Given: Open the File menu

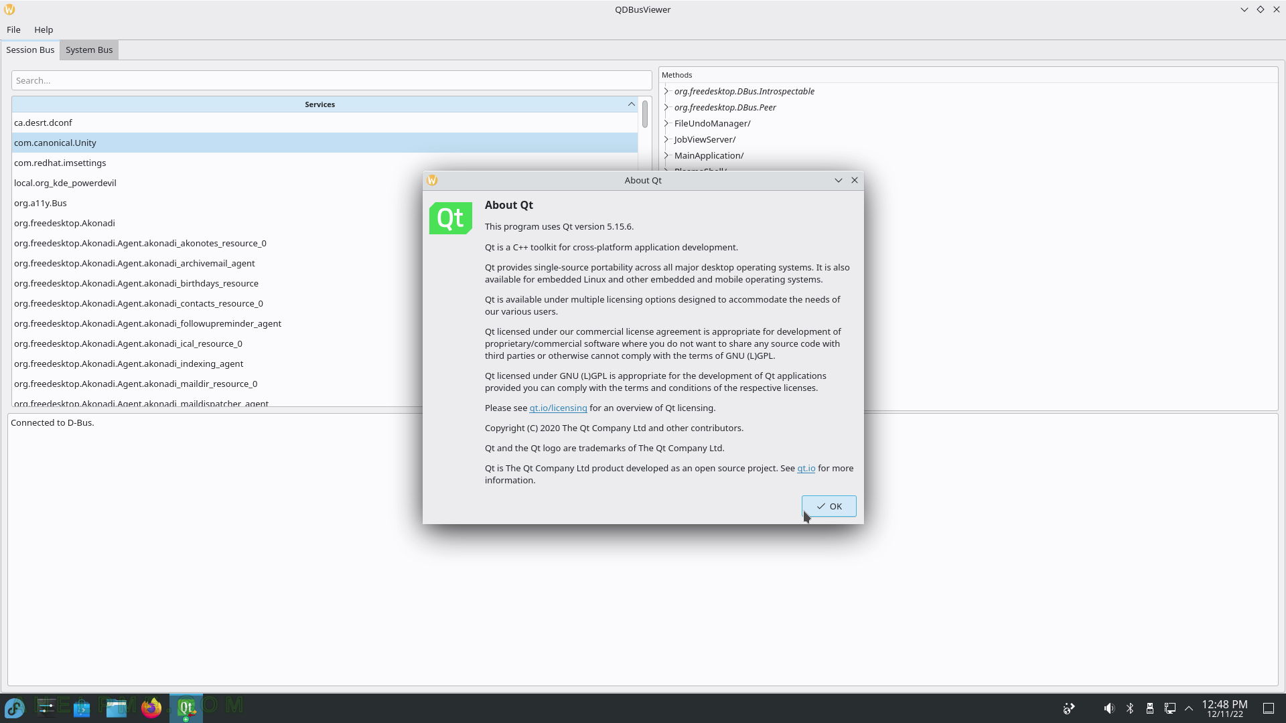Looking at the screenshot, I should [13, 29].
